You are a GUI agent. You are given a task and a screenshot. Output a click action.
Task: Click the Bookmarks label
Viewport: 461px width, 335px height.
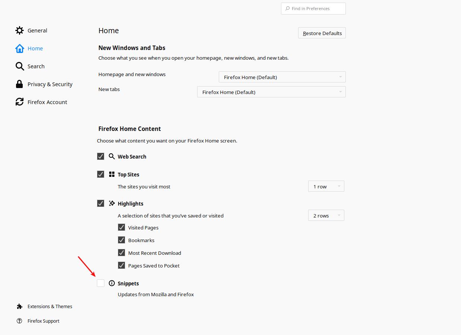click(141, 240)
